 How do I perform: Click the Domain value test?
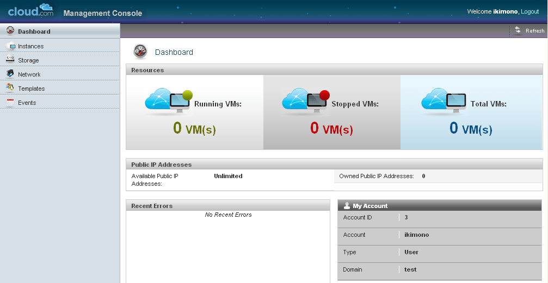coord(410,269)
